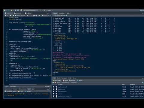
Task: Click the new file icon in main toolbar
Action: pos(4,10)
